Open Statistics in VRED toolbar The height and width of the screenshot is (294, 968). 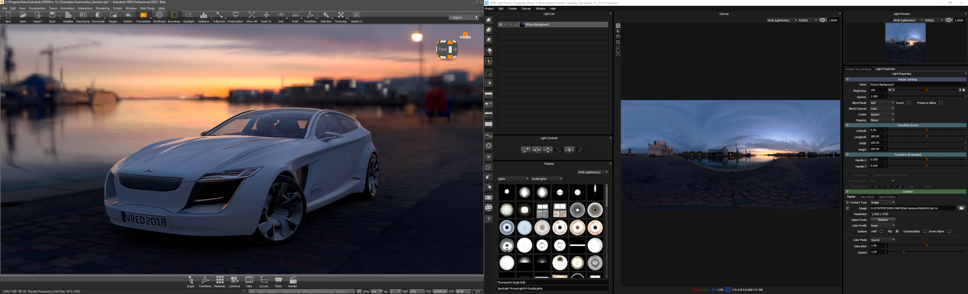pos(203,17)
